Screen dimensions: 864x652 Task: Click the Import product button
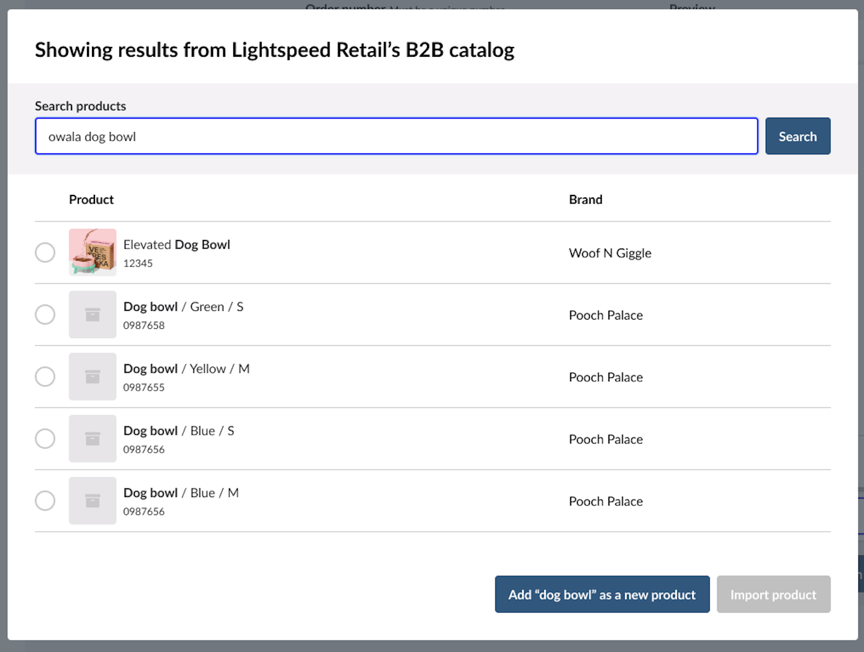click(x=774, y=595)
